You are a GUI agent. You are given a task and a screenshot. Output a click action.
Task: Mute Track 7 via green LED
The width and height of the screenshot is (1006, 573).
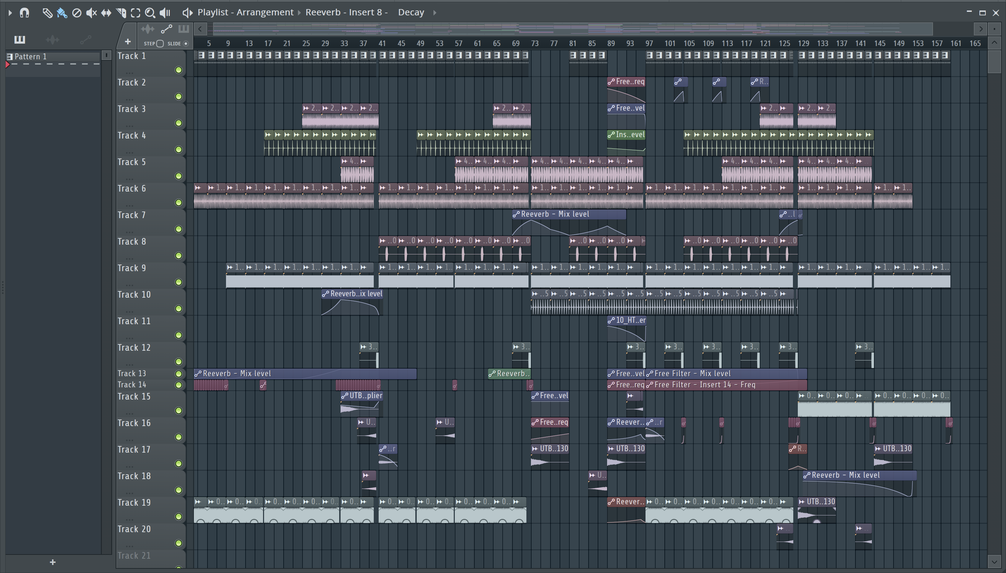(178, 229)
